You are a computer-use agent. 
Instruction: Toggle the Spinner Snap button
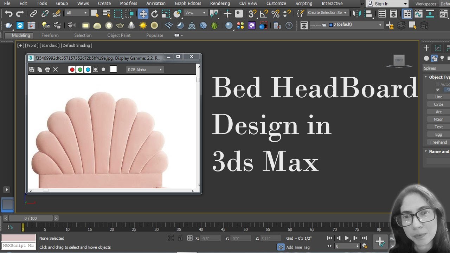tap(287, 14)
